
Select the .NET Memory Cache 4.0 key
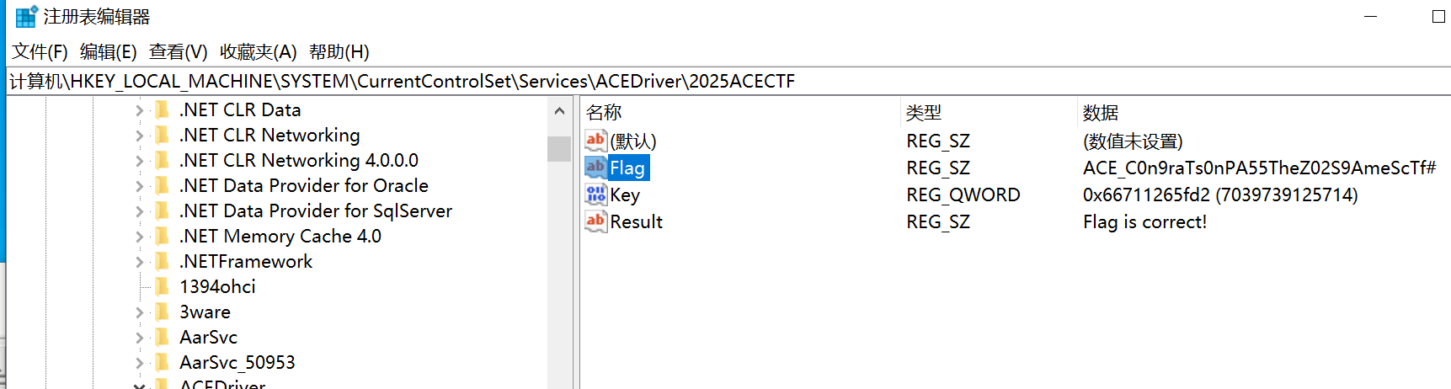(x=280, y=236)
